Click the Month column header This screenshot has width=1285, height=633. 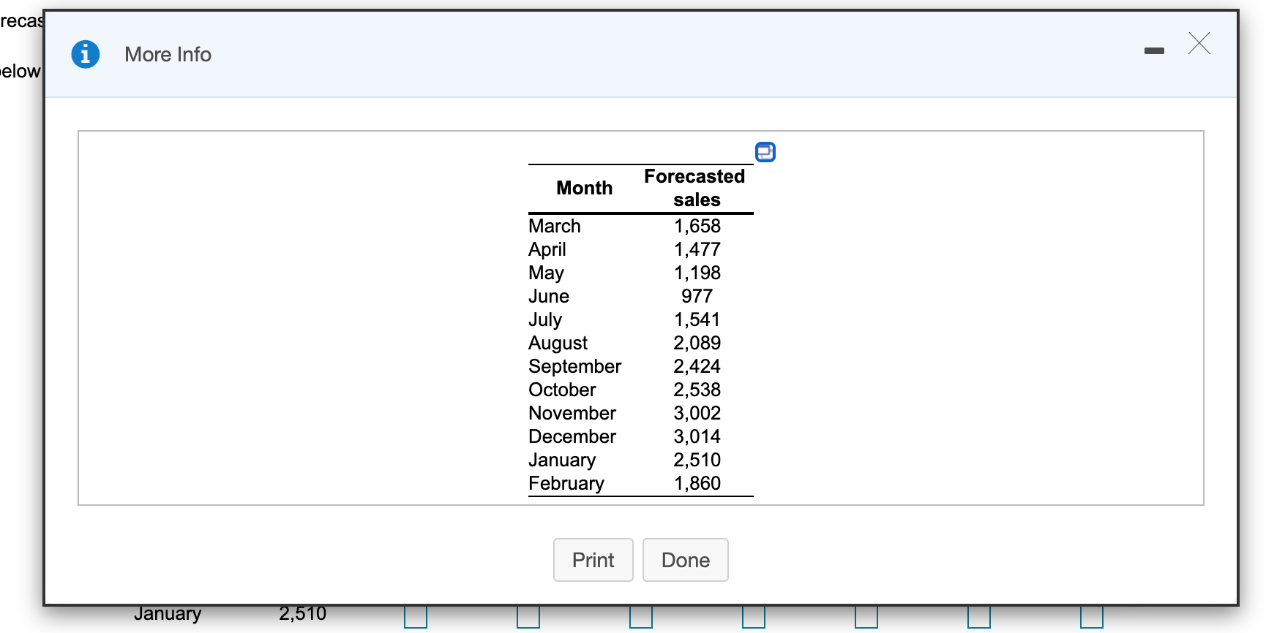(584, 188)
